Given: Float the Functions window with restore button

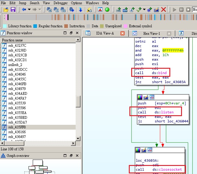Looking at the screenshot, I should (71, 33).
